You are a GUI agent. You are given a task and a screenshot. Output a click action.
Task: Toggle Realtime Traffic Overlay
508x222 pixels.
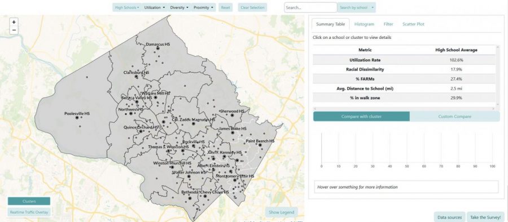click(29, 212)
